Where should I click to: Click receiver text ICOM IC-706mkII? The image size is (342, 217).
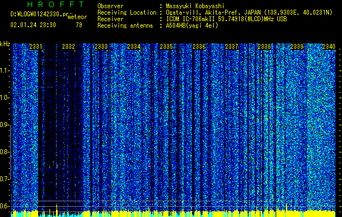[191, 19]
